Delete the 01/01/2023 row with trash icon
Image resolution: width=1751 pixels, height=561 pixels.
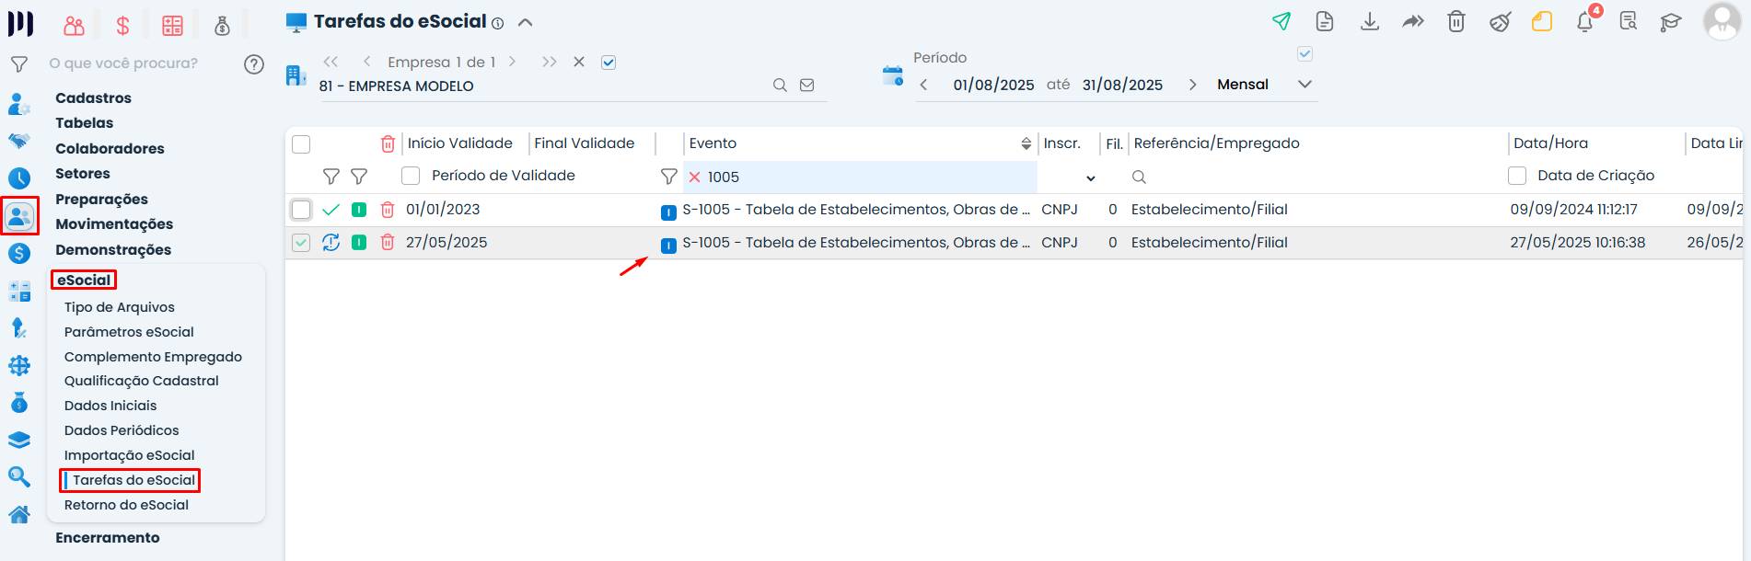pos(388,210)
